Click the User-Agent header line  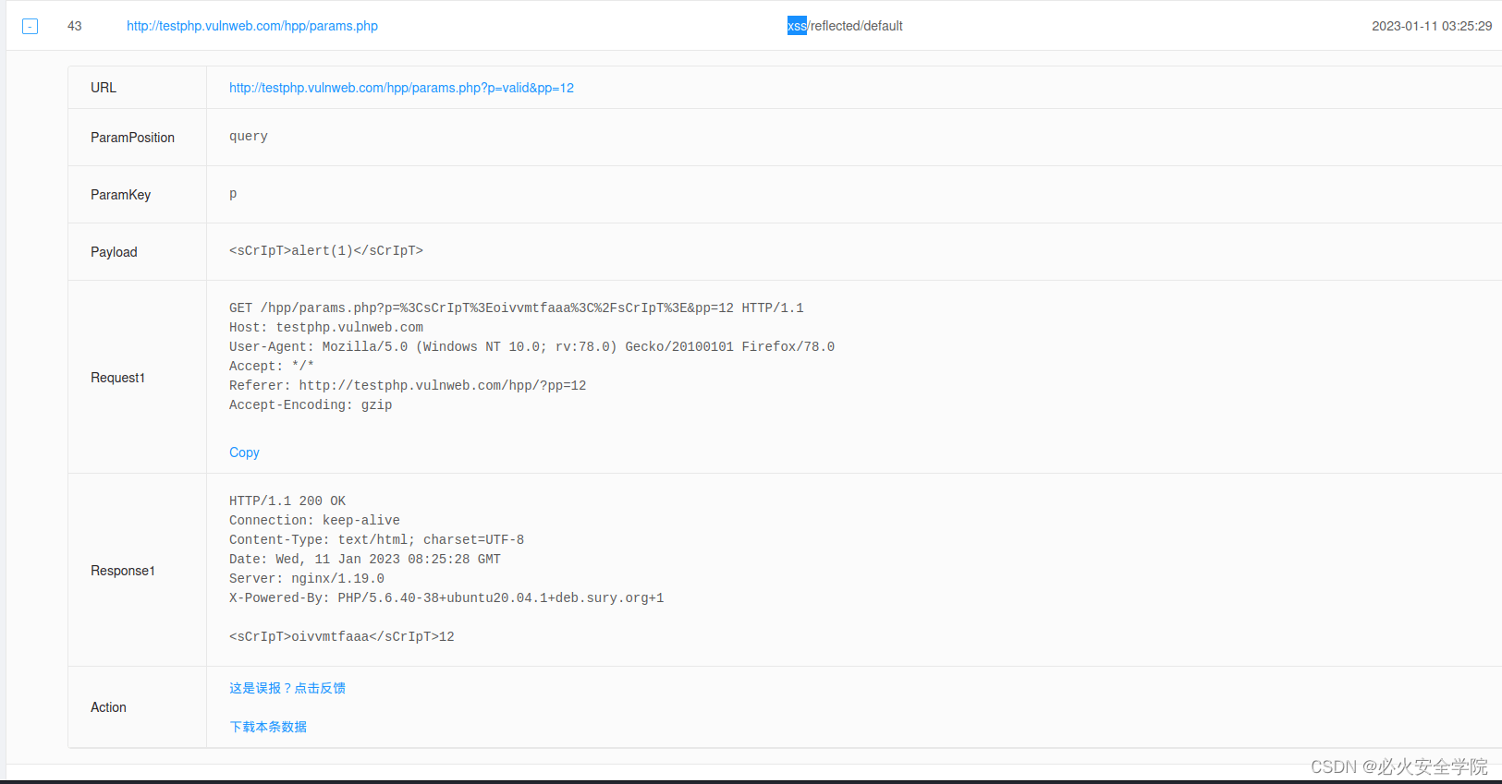pyautogui.click(x=531, y=347)
